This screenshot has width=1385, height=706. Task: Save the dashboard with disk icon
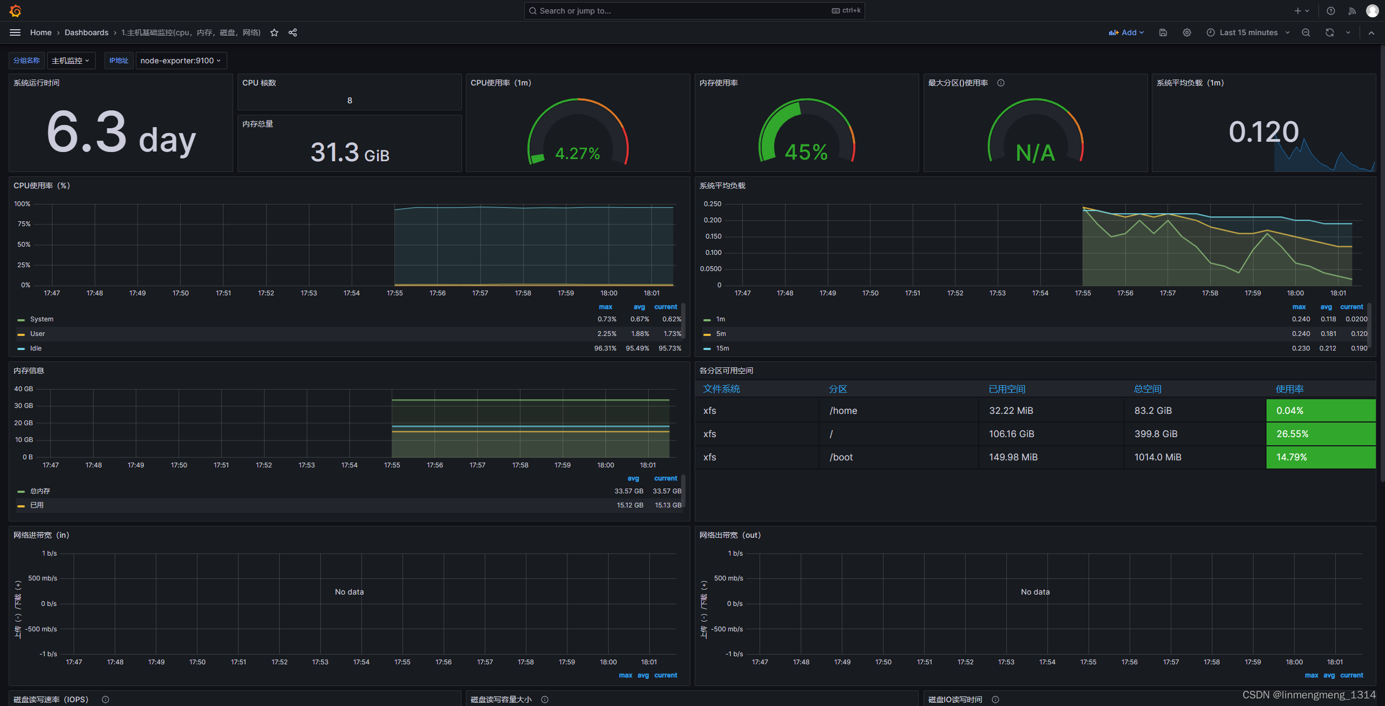tap(1163, 32)
